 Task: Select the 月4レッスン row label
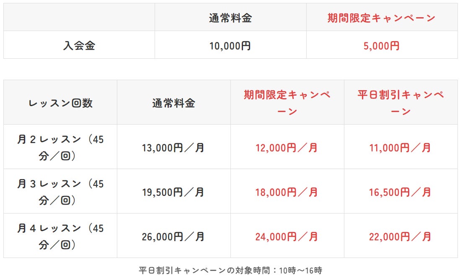pyautogui.click(x=60, y=236)
